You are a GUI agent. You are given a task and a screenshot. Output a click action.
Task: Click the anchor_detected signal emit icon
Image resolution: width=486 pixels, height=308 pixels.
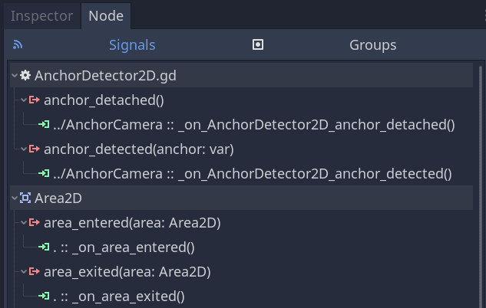click(x=35, y=149)
